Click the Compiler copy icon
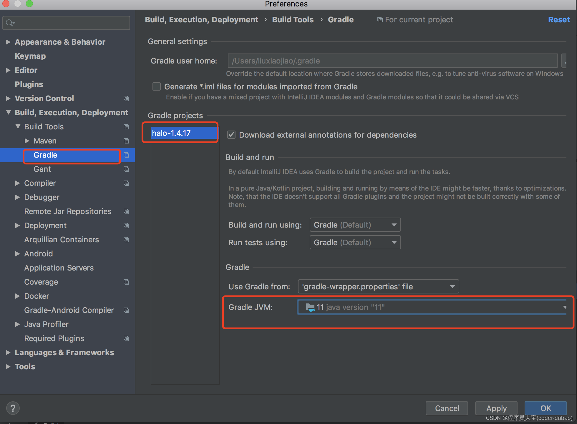The width and height of the screenshot is (577, 424). [126, 183]
